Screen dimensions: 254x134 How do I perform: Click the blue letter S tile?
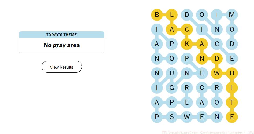point(172,117)
